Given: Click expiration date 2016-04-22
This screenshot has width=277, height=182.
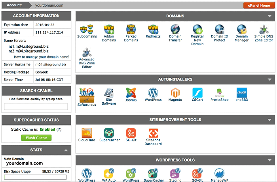Looking at the screenshot, I should tap(45, 25).
